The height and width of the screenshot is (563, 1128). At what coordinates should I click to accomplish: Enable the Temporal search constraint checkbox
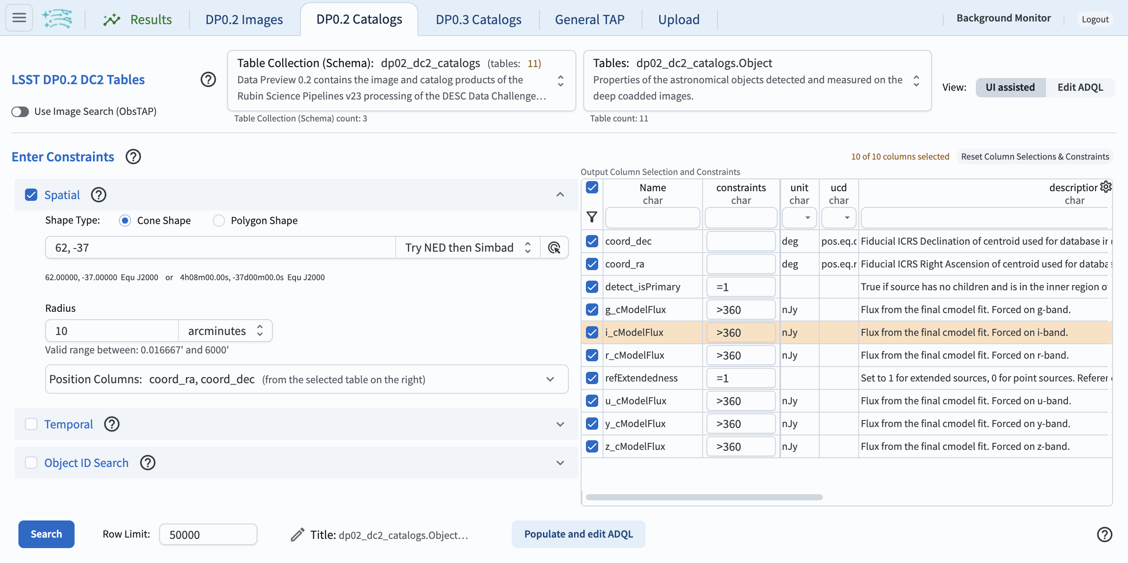coord(31,424)
